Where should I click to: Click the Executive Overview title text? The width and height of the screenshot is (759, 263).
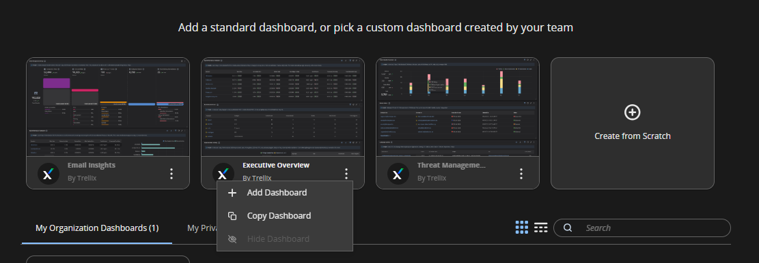[276, 165]
